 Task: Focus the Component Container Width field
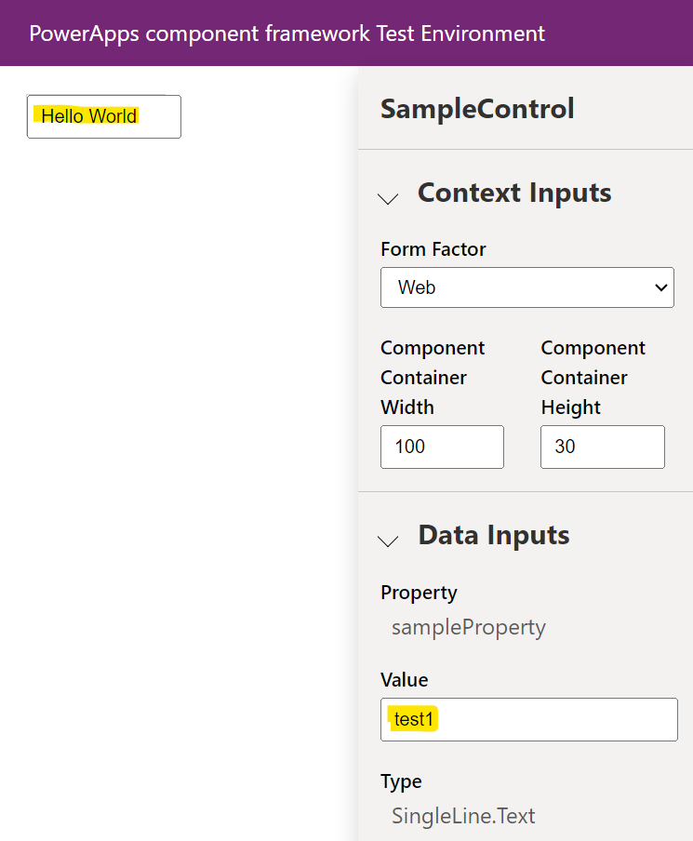pyautogui.click(x=442, y=447)
